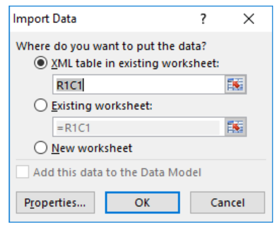Click the blank space right of R1C1 in the XML table field
The height and width of the screenshot is (230, 280).
[156, 85]
